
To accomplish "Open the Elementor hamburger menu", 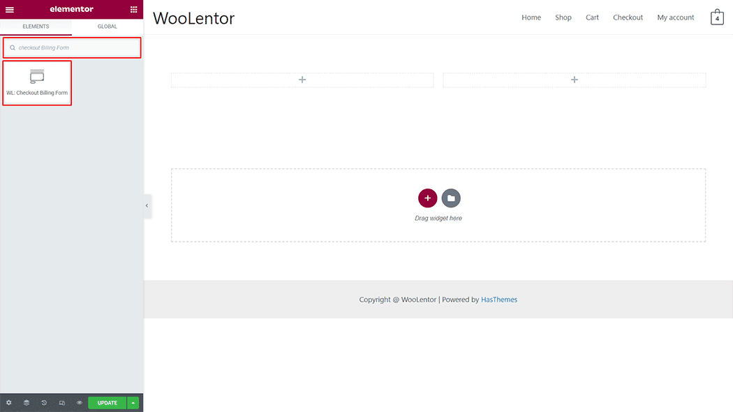I will pyautogui.click(x=10, y=9).
